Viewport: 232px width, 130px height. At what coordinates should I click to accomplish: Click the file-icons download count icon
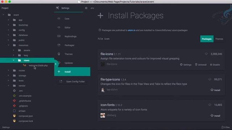tap(206, 54)
